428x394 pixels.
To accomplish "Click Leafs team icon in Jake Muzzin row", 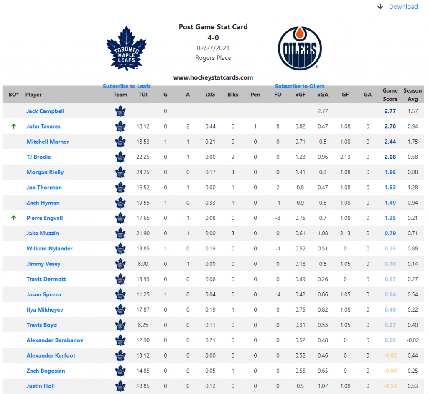I will click(120, 234).
